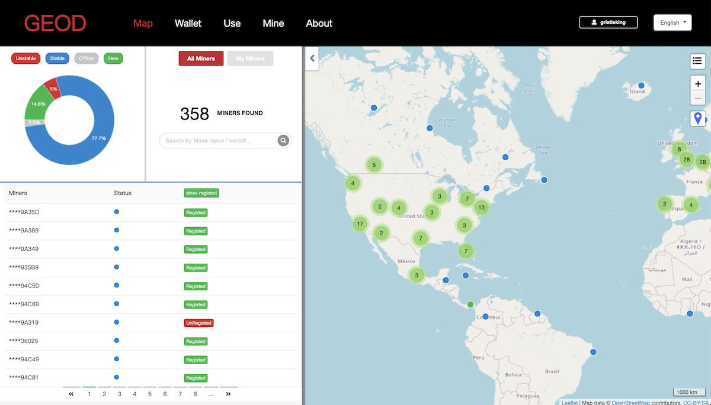Open the English language dropdown
Screen dimensions: 711x405
[x=672, y=22]
